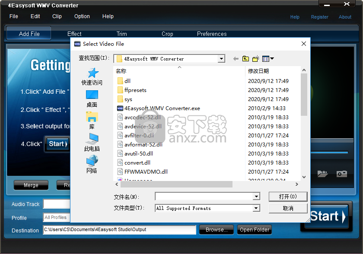Click the playback progress slider in preview panel
Screen dimensions: 363x254
click(x=329, y=152)
